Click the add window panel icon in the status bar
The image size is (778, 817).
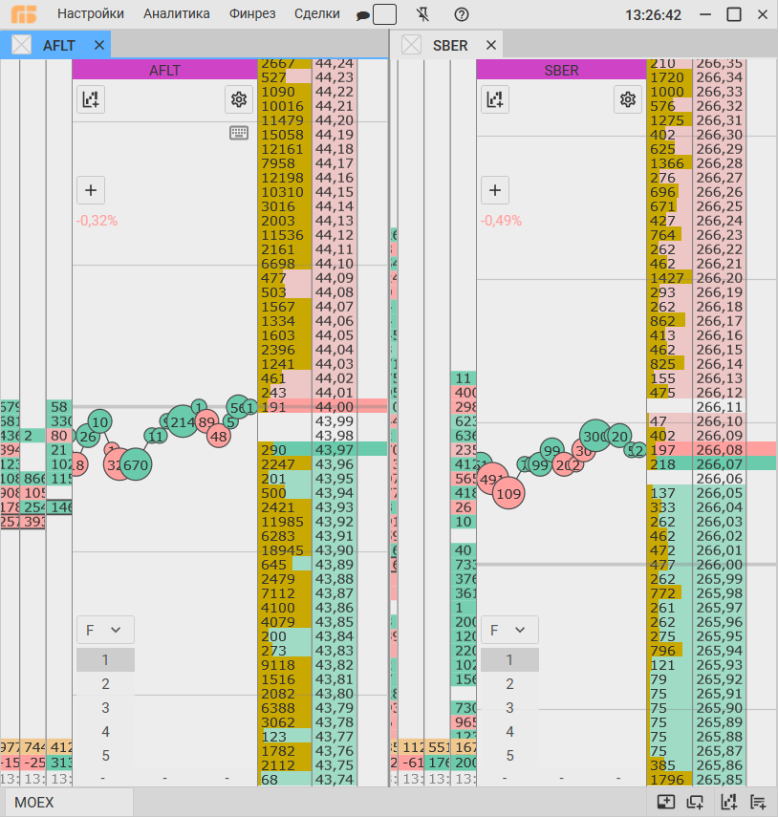(666, 802)
